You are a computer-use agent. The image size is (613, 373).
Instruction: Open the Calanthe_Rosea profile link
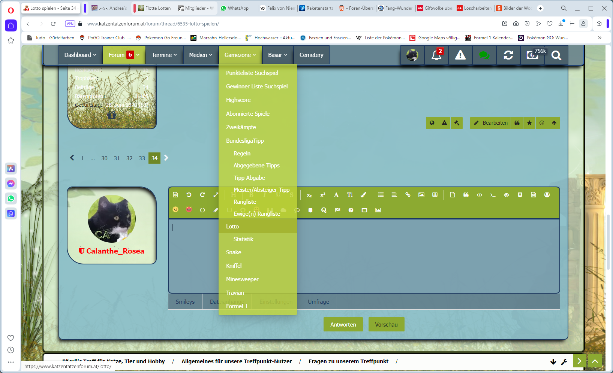pyautogui.click(x=115, y=251)
